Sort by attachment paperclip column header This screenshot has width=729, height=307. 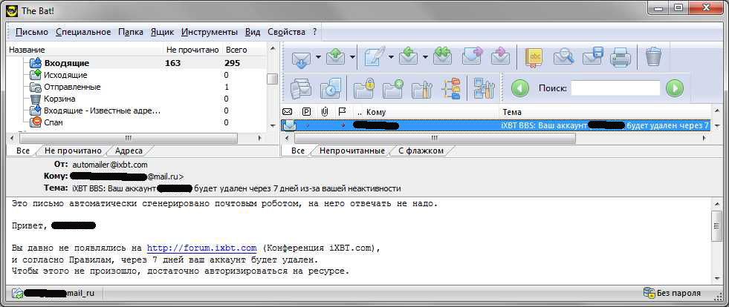click(x=325, y=112)
